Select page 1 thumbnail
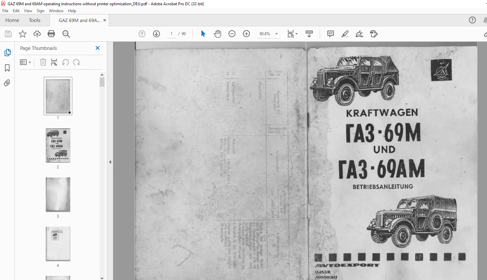The width and height of the screenshot is (487, 280). [x=58, y=96]
